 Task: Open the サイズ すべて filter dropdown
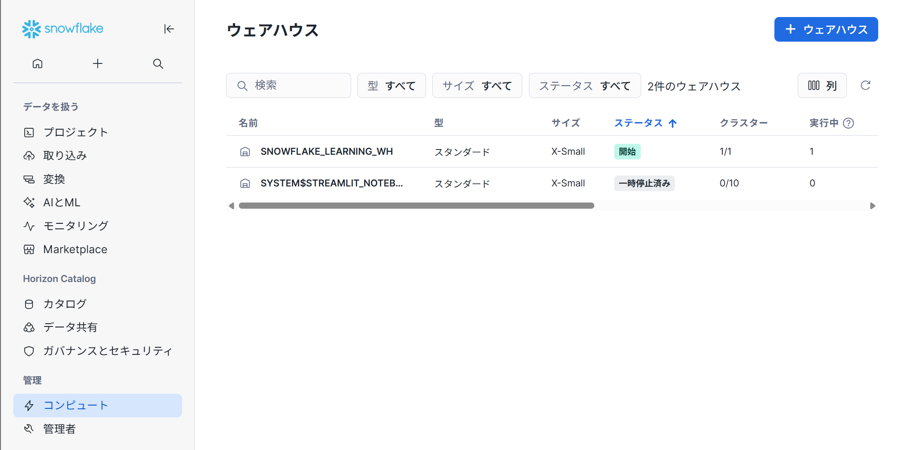[x=477, y=85]
